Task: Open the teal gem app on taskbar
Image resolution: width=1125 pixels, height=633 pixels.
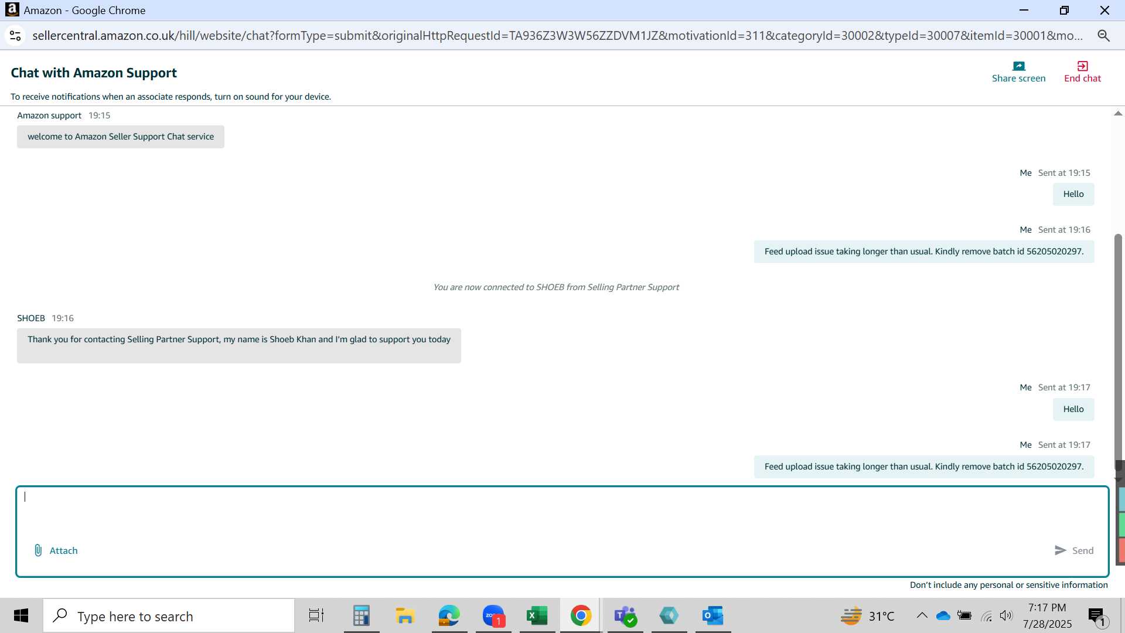Action: pos(669,616)
